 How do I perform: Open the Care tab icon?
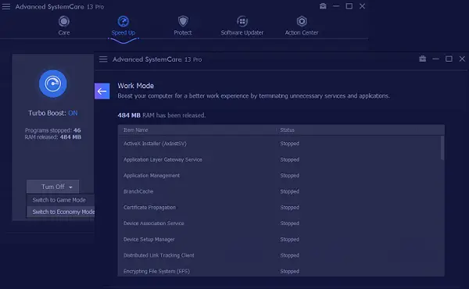[64, 22]
